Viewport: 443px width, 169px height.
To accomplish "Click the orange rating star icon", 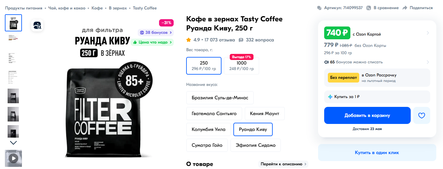I will [x=189, y=40].
